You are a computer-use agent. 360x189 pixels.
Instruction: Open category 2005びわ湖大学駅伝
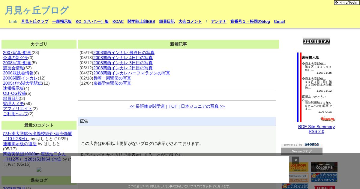click(x=22, y=83)
